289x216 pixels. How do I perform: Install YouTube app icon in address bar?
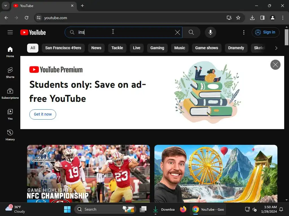(x=229, y=18)
